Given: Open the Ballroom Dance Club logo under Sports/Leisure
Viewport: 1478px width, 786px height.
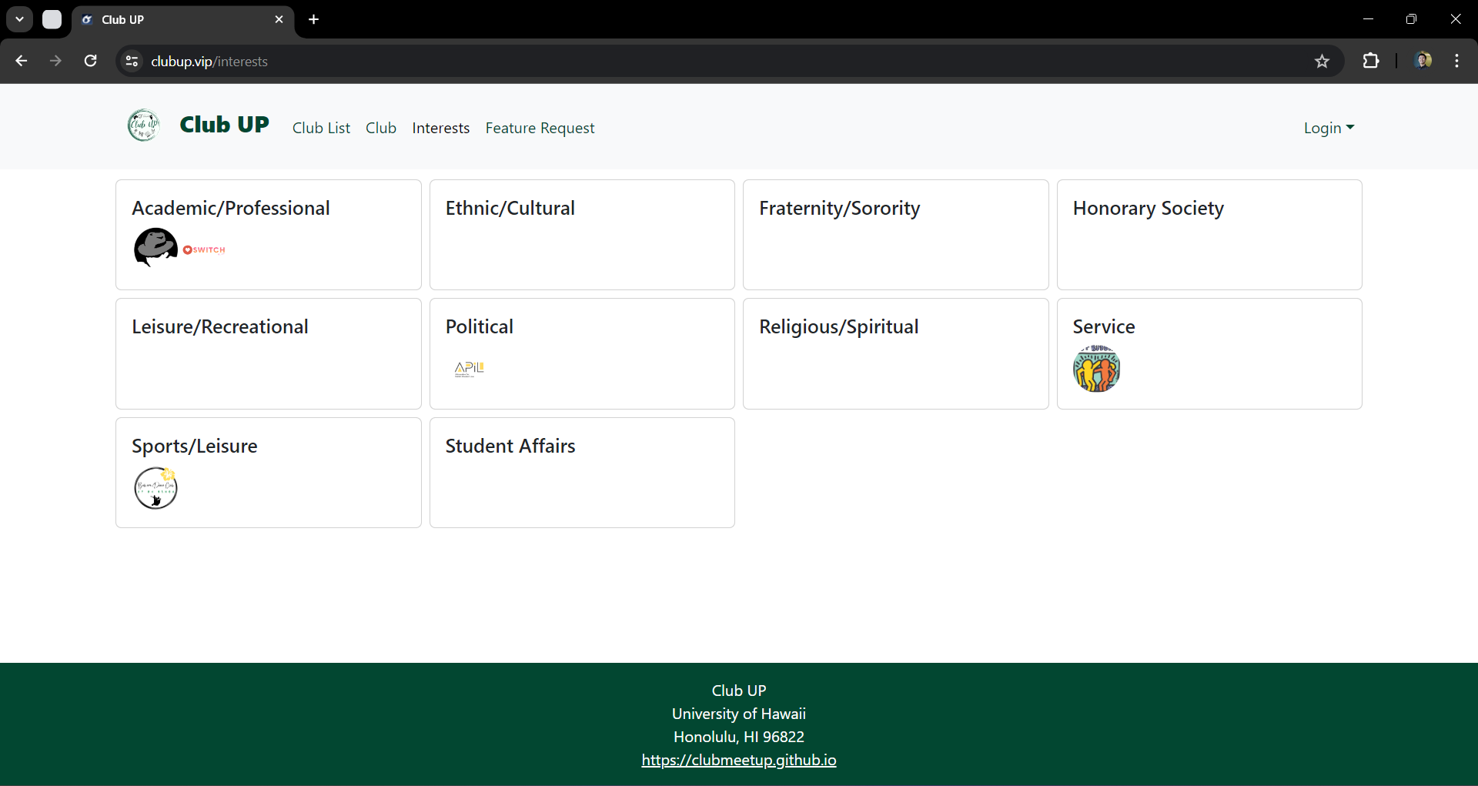Looking at the screenshot, I should (x=155, y=488).
